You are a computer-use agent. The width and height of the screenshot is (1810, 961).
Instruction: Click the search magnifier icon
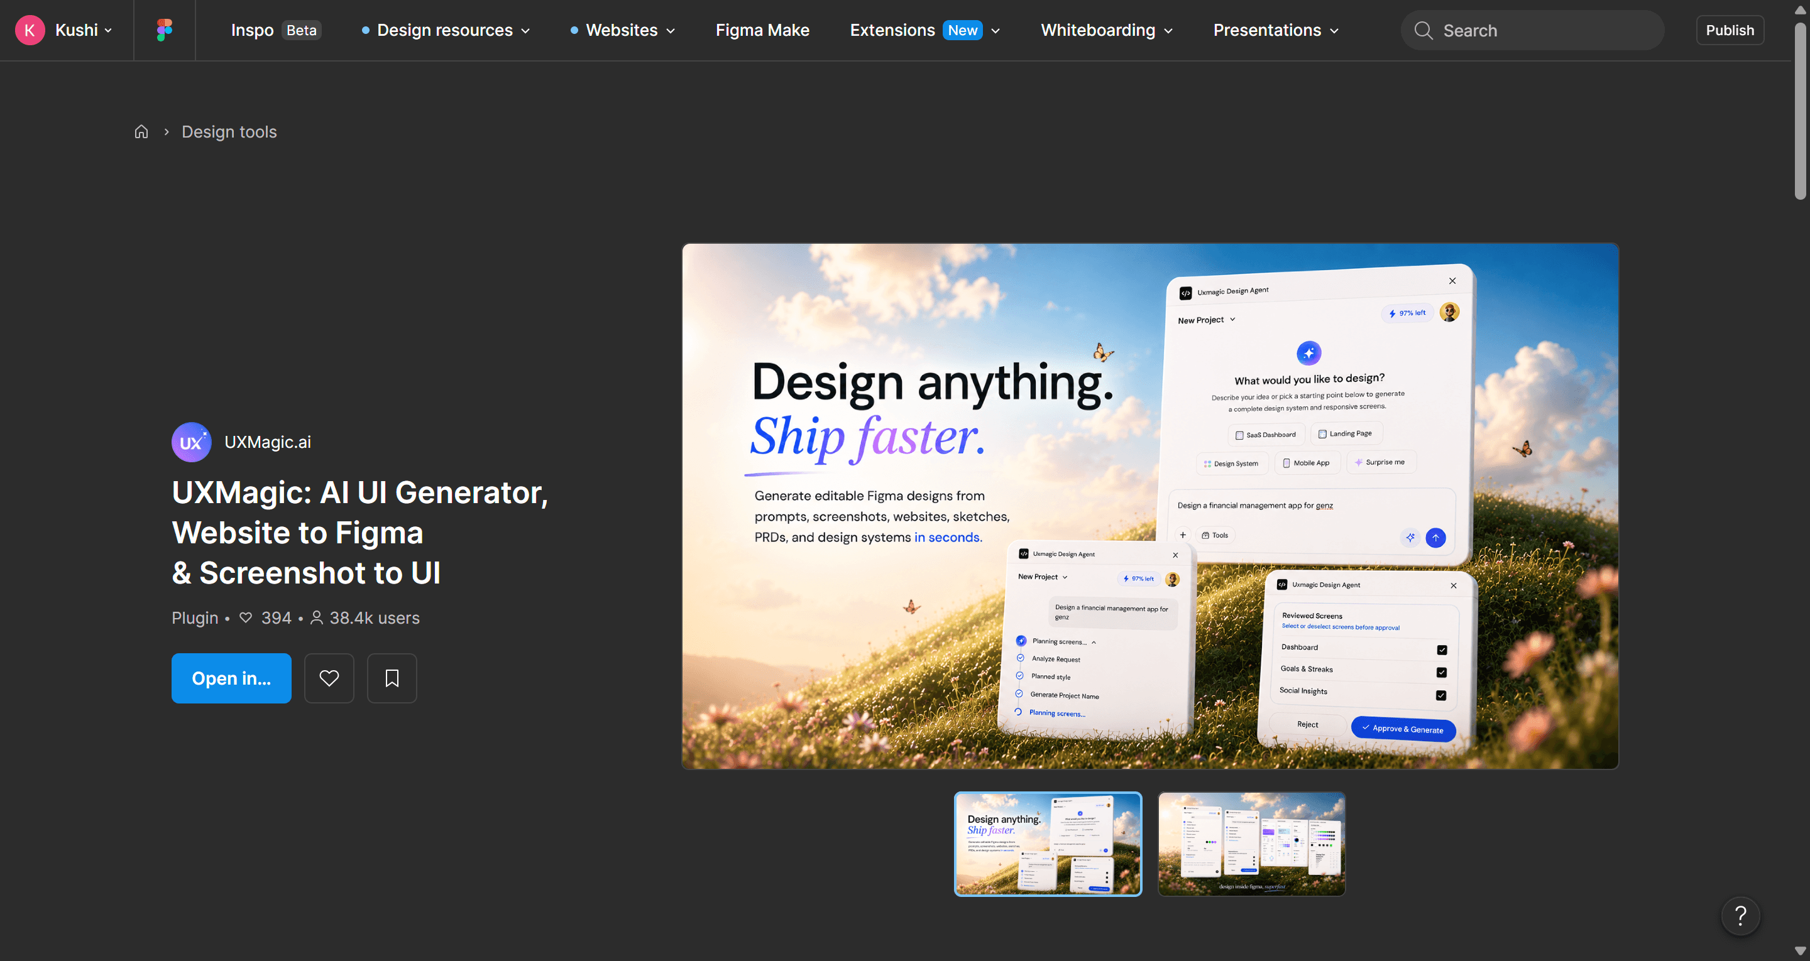[1423, 30]
